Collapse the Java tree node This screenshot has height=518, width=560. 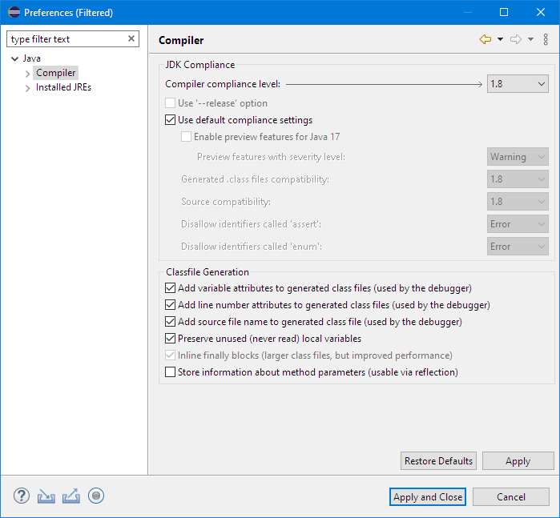[14, 59]
